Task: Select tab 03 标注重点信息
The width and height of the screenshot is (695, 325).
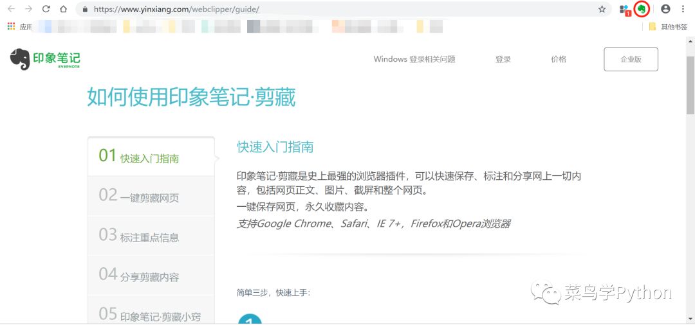Action: (151, 235)
